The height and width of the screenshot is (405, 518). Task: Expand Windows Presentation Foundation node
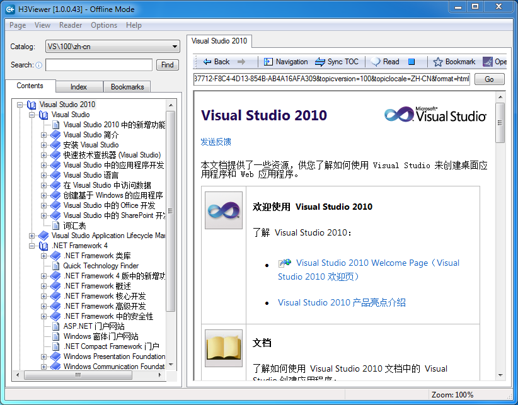pyautogui.click(x=43, y=357)
